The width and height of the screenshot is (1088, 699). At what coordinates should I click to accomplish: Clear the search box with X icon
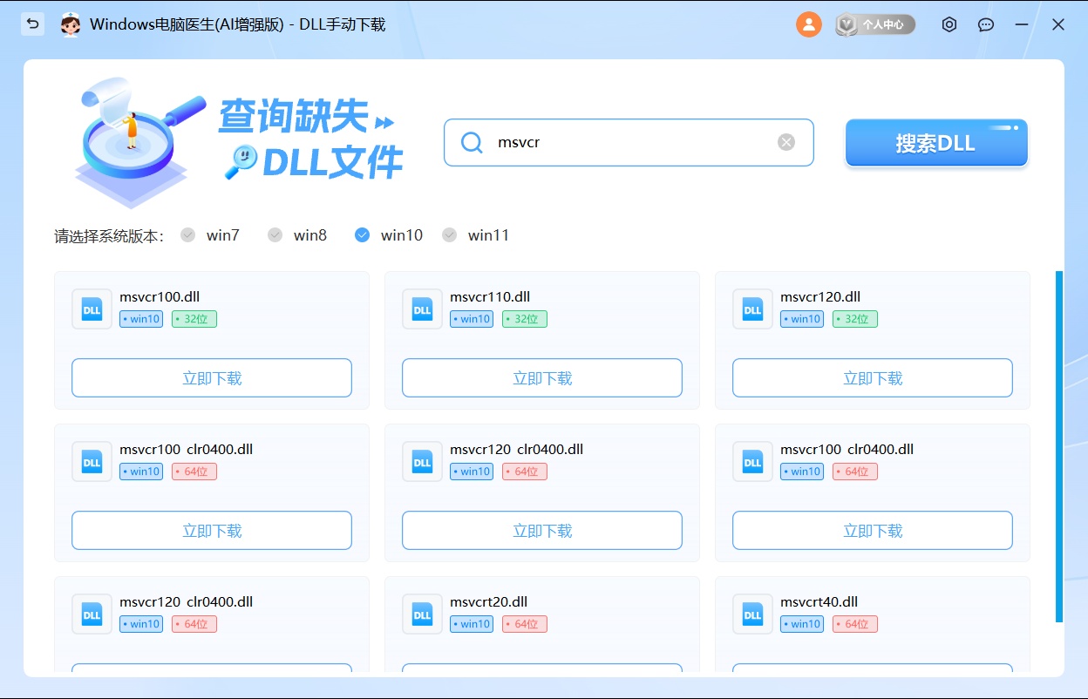click(786, 142)
